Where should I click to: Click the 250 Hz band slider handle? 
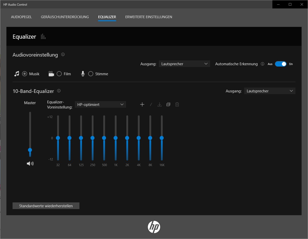(x=93, y=138)
